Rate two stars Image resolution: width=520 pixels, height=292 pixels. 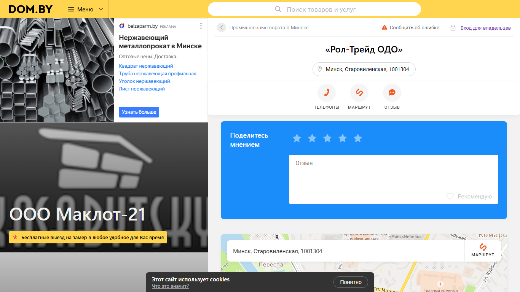[312, 138]
